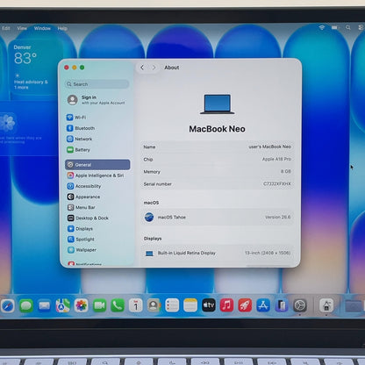
Task: Open the Help menu
Action: click(x=62, y=28)
